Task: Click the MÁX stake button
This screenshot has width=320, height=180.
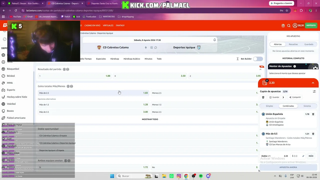Action: pyautogui.click(x=311, y=156)
